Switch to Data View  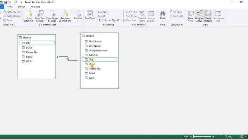click(x=191, y=16)
